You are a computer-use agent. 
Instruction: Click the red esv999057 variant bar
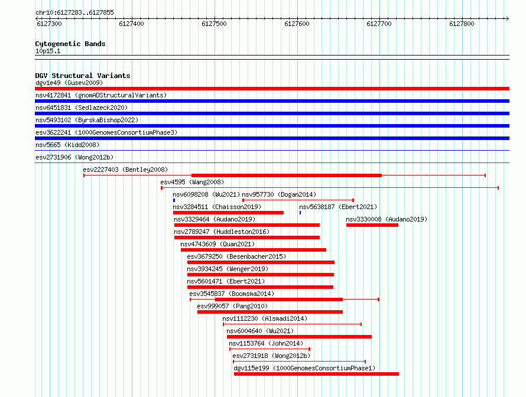tap(270, 312)
